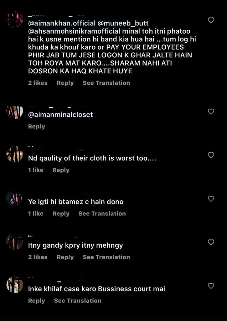Like the @aimanminalcloset comment
227x321 pixels.
click(211, 111)
